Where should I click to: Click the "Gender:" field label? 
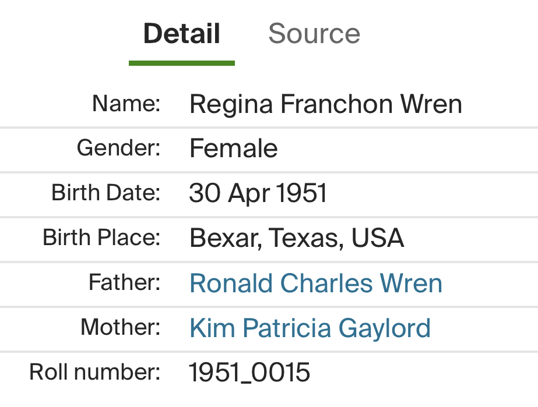click(x=118, y=148)
